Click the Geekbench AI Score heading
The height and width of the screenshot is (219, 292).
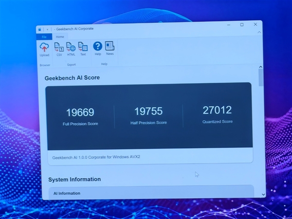(x=72, y=78)
